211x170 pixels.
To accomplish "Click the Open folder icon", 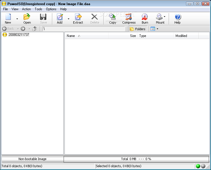I will [x=27, y=17].
